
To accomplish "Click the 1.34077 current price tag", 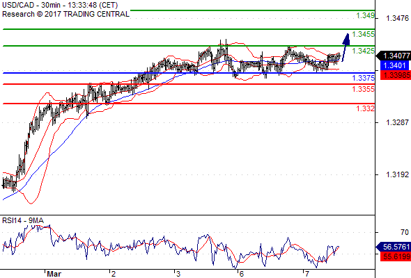I will click(394, 56).
